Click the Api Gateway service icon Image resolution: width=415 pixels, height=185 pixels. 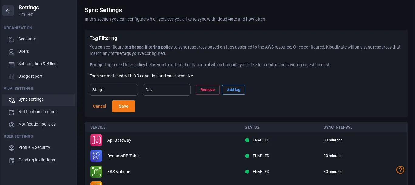96,140
